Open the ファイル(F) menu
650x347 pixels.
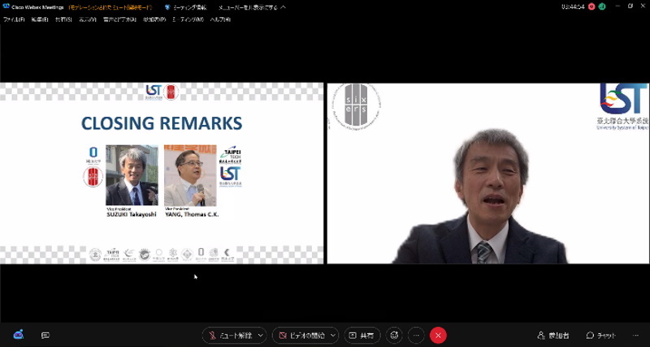tap(14, 19)
